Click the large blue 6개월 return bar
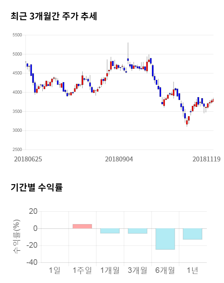This screenshot has width=224, height=283. pyautogui.click(x=165, y=239)
